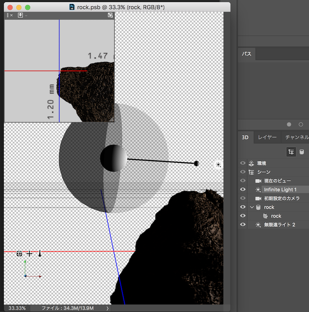Screen dimensions: 309x312
Task: Toggle visibility of the rock mesh group
Action: tap(243, 207)
